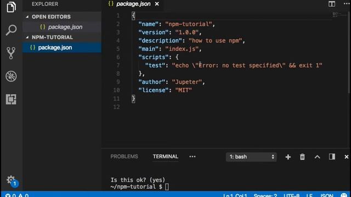Screen dimensions: 351x197
Task: Open the Debug view in activity bar
Action: 11,76
